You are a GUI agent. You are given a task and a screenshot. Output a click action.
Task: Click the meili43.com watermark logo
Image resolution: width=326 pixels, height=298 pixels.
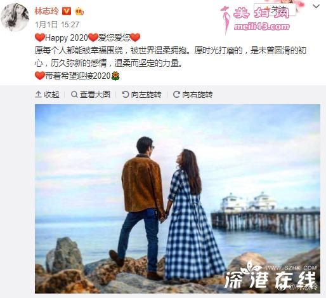tap(255, 20)
